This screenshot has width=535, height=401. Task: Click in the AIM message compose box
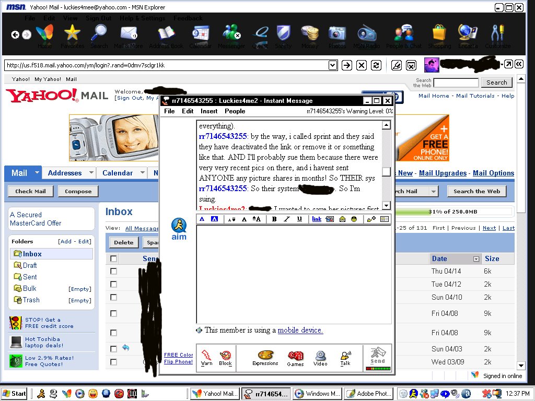pos(294,274)
